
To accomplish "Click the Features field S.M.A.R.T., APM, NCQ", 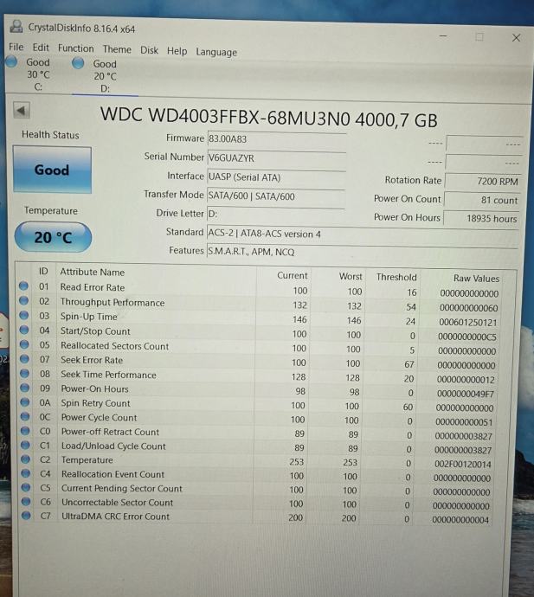I will (362, 252).
